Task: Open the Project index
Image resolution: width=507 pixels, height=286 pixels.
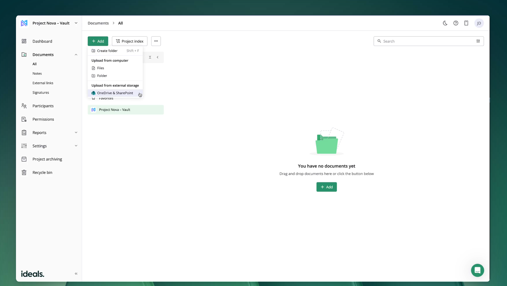Action: pos(130,41)
